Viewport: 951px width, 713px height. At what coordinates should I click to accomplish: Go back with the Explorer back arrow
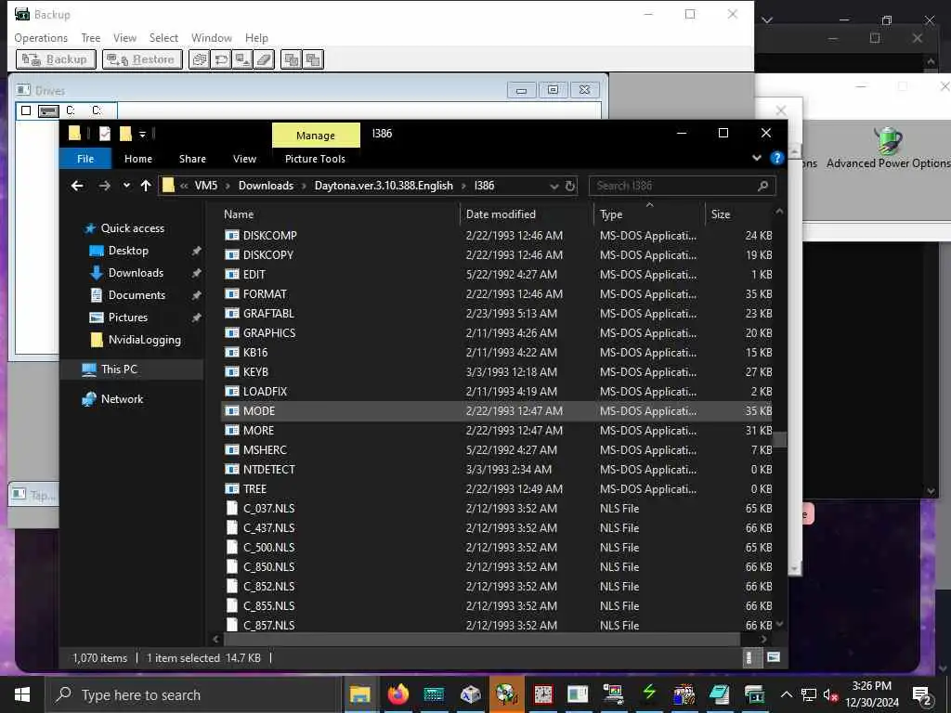click(x=77, y=186)
